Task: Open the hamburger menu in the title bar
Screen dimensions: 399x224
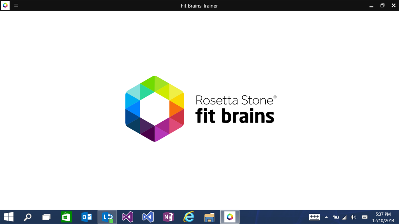Action: 16,5
